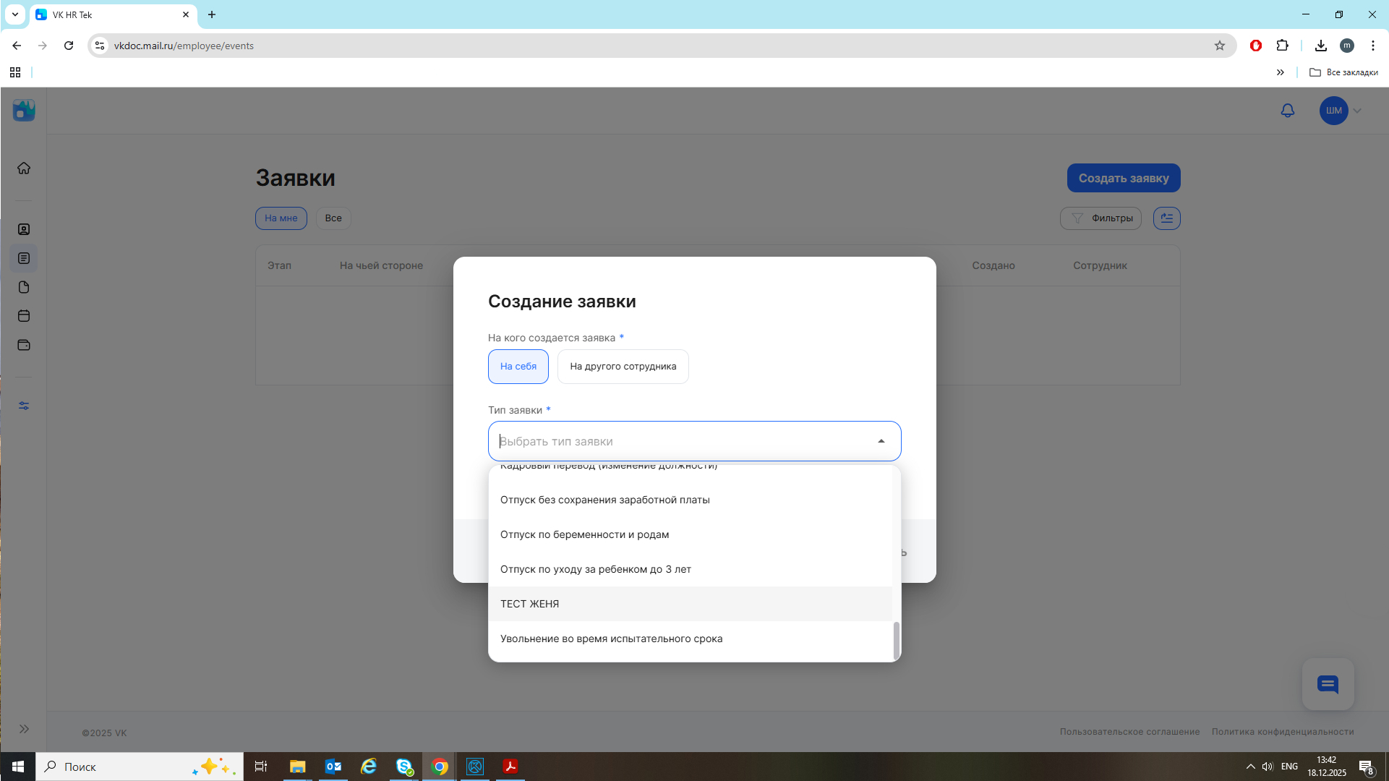
Task: Open the documents sidebar icon
Action: pyautogui.click(x=24, y=287)
